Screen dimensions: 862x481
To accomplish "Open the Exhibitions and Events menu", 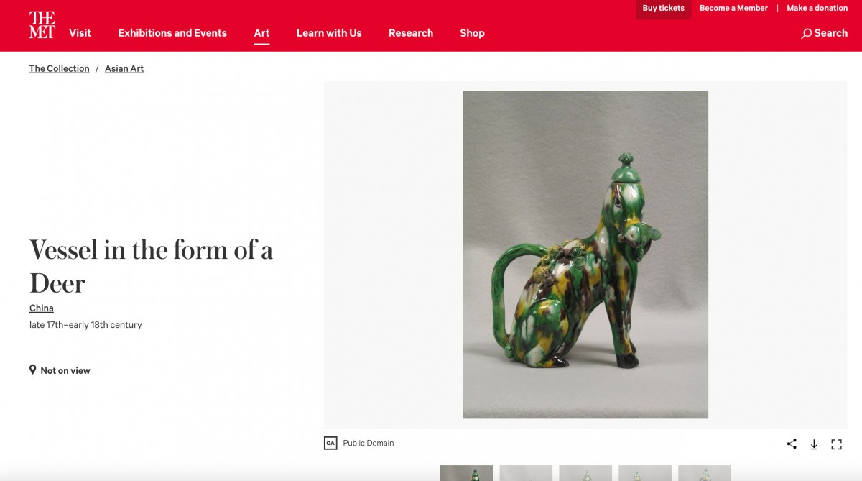I will (x=172, y=33).
